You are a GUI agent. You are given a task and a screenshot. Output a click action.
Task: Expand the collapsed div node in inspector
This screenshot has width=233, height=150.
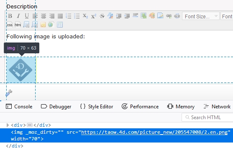click(8, 125)
